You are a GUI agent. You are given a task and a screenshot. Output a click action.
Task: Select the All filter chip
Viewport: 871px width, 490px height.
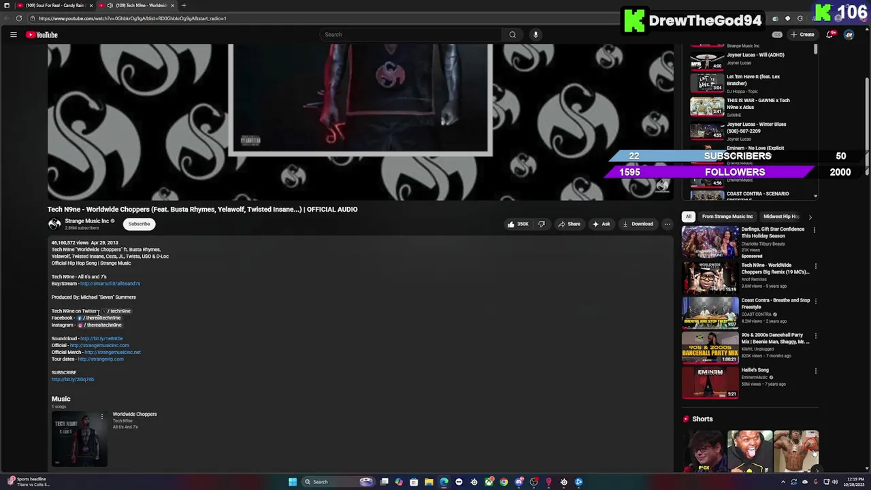click(689, 216)
